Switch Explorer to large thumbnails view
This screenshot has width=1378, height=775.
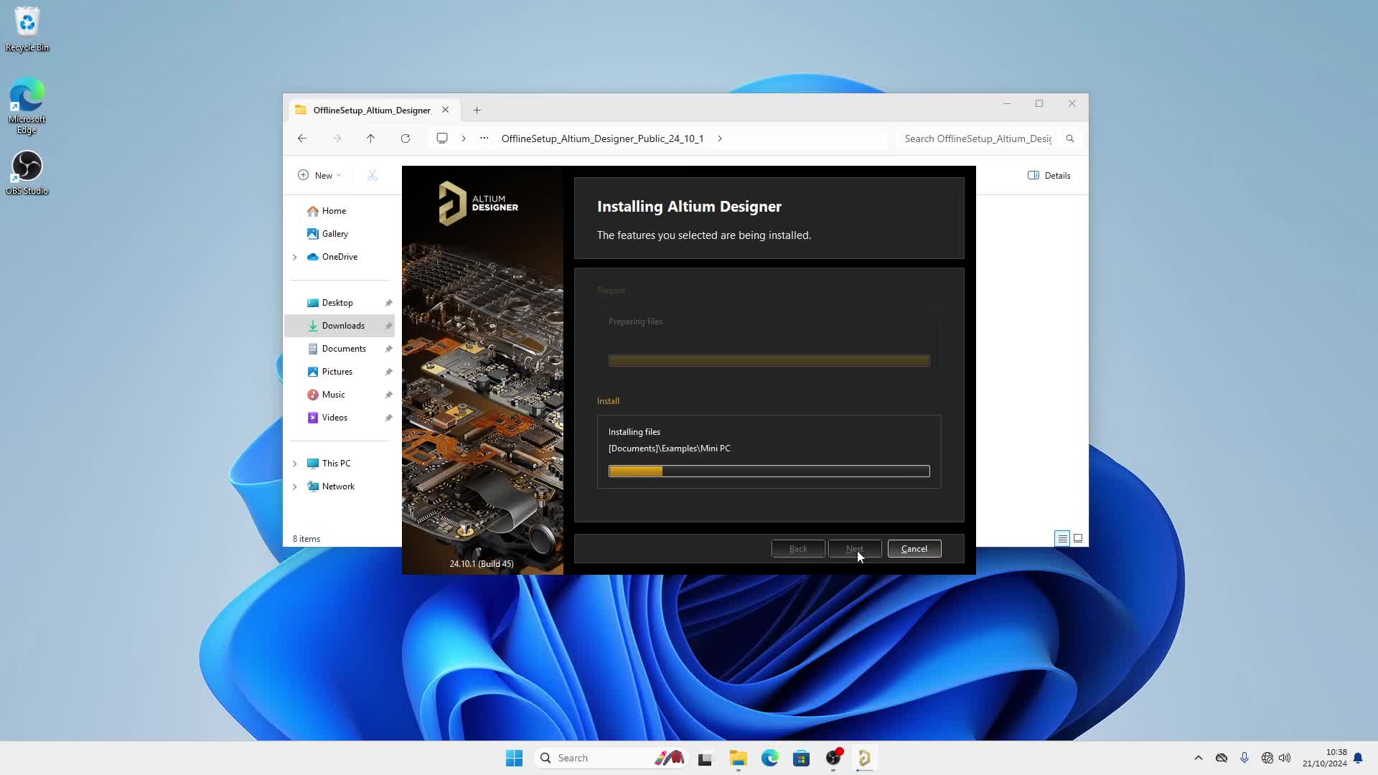(x=1078, y=539)
